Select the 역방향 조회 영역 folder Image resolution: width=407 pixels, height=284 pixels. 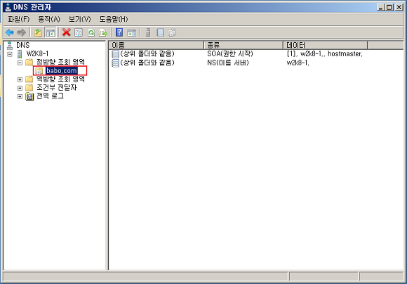coord(60,79)
